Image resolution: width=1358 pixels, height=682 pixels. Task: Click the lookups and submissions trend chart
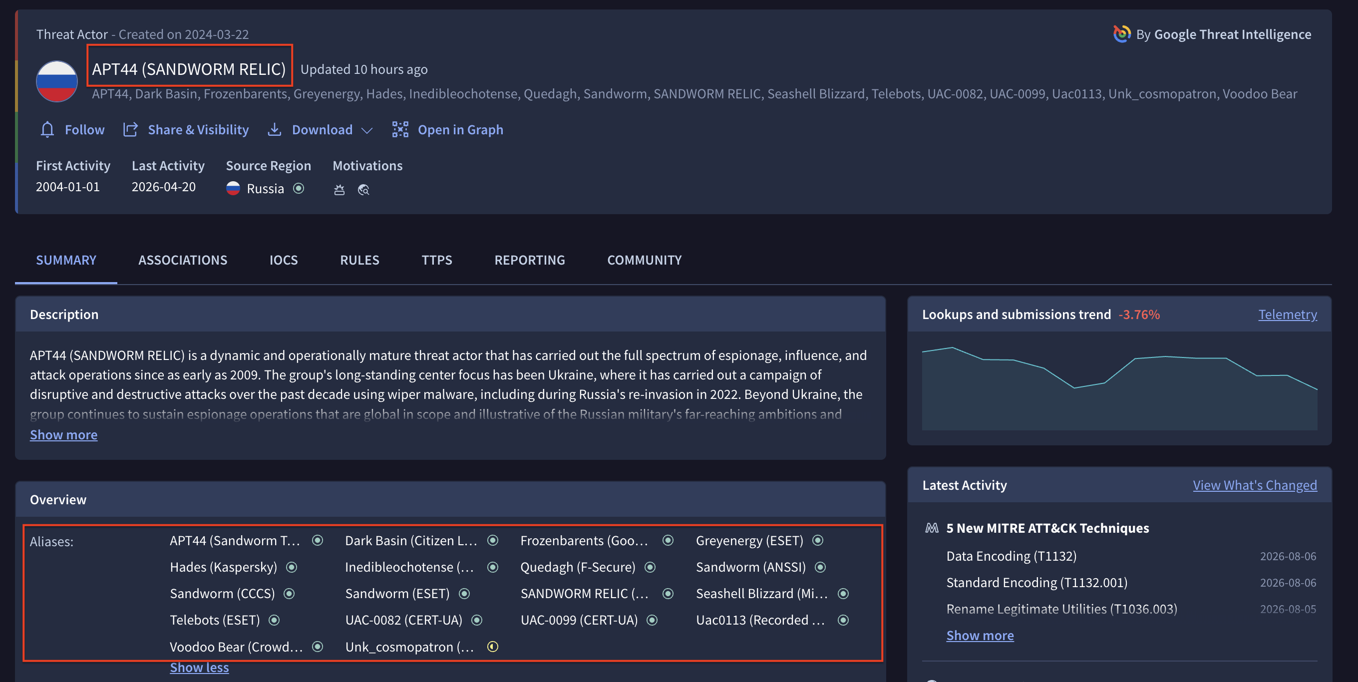point(1119,388)
